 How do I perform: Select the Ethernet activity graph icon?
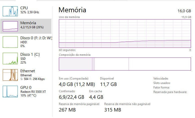point(10,75)
